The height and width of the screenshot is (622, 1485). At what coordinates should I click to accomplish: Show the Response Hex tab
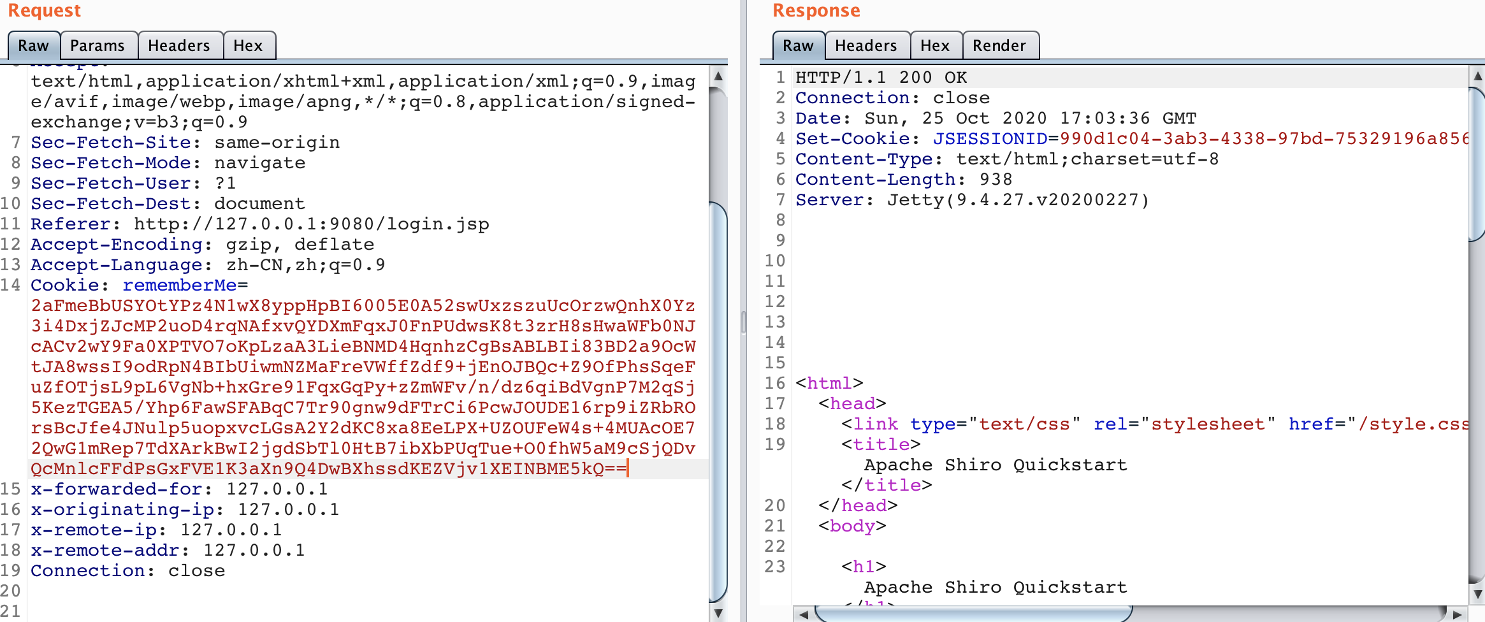pyautogui.click(x=934, y=46)
